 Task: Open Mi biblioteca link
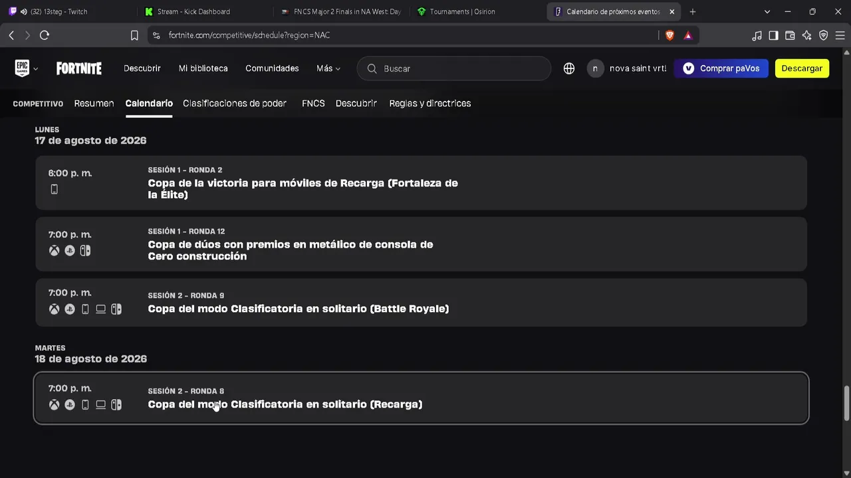click(203, 68)
